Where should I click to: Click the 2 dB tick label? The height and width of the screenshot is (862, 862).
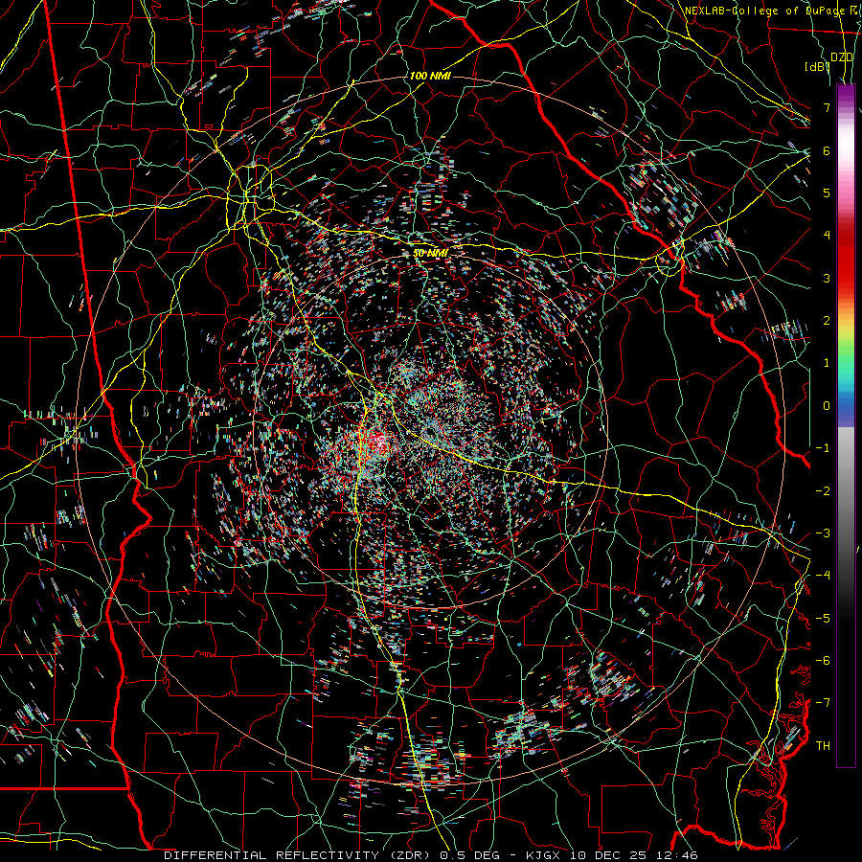[827, 321]
